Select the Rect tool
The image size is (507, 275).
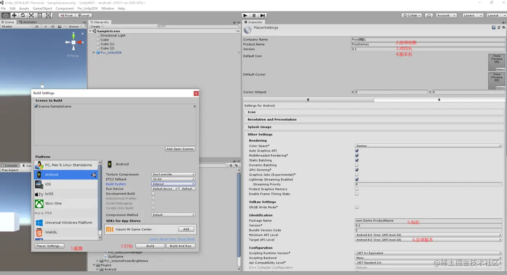(40, 16)
